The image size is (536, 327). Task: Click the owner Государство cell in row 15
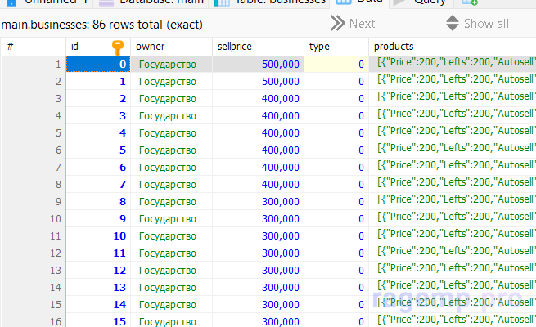click(x=171, y=304)
